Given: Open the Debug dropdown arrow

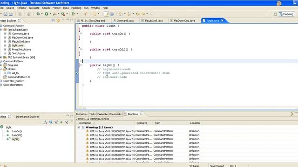Looking at the screenshot, I should [42, 14].
